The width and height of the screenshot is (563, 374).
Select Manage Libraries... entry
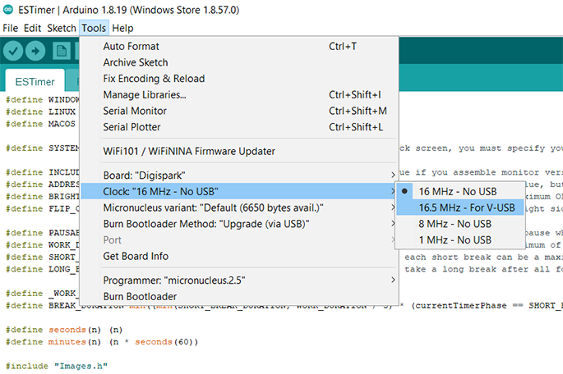[145, 94]
